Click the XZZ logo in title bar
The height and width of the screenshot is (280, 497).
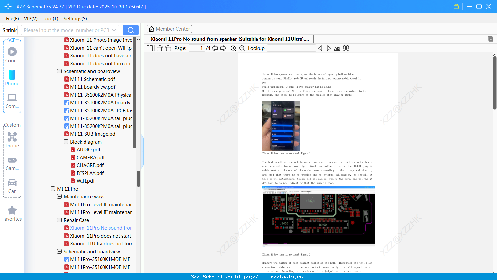click(x=8, y=7)
